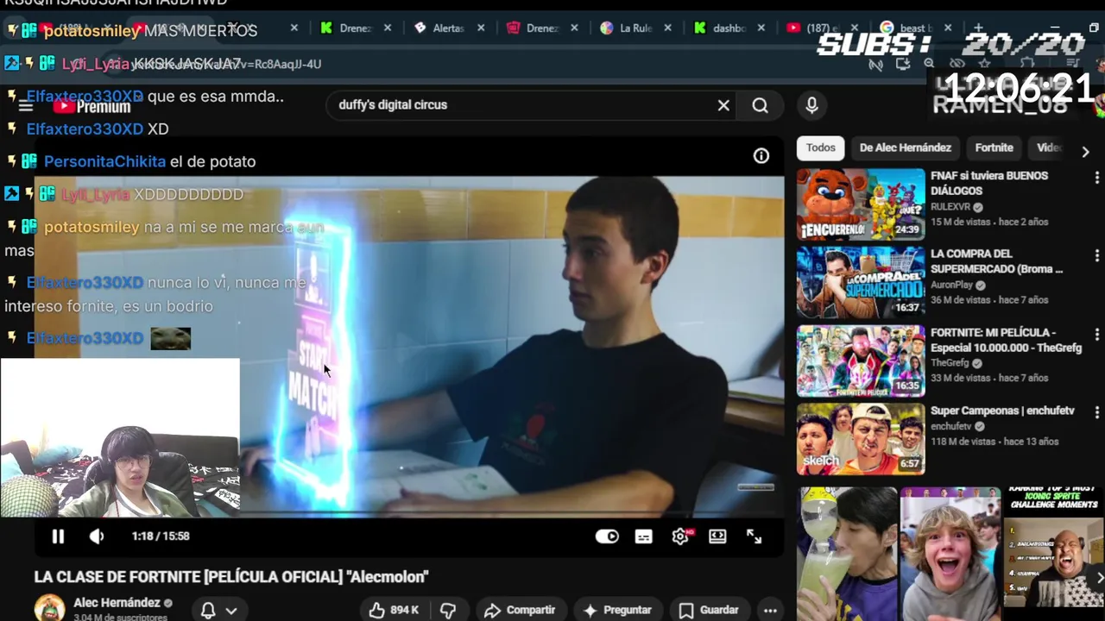Switch the player to theater mode
Image resolution: width=1105 pixels, height=621 pixels.
point(717,536)
